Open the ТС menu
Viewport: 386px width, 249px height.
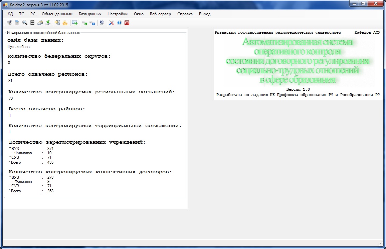point(22,14)
